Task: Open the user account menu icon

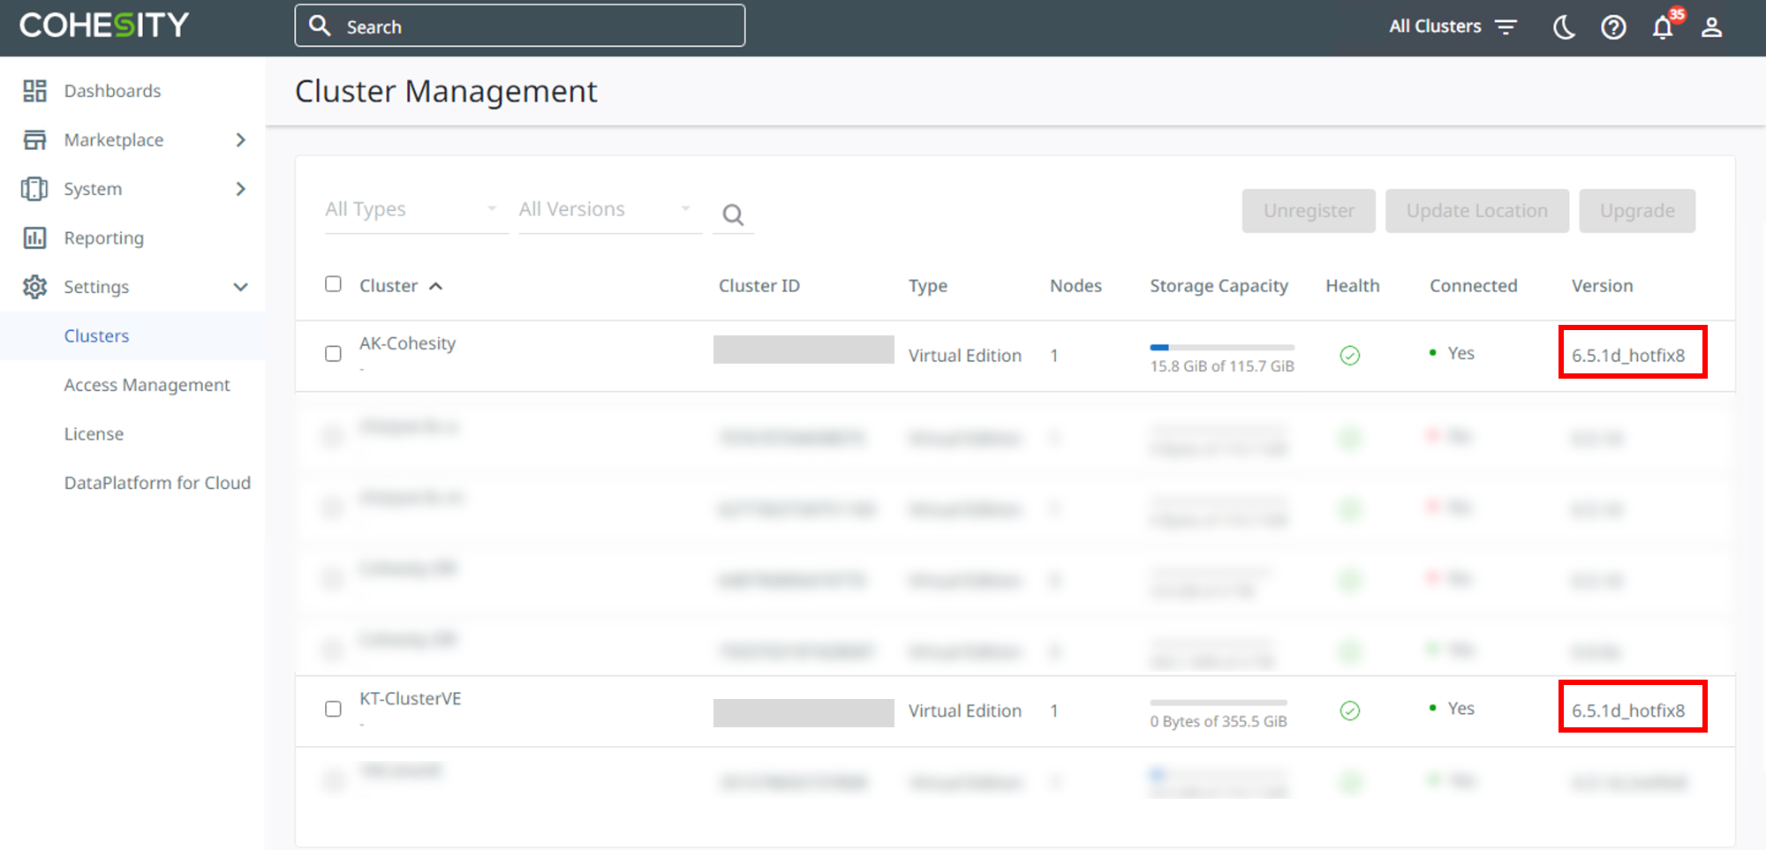Action: click(1711, 27)
